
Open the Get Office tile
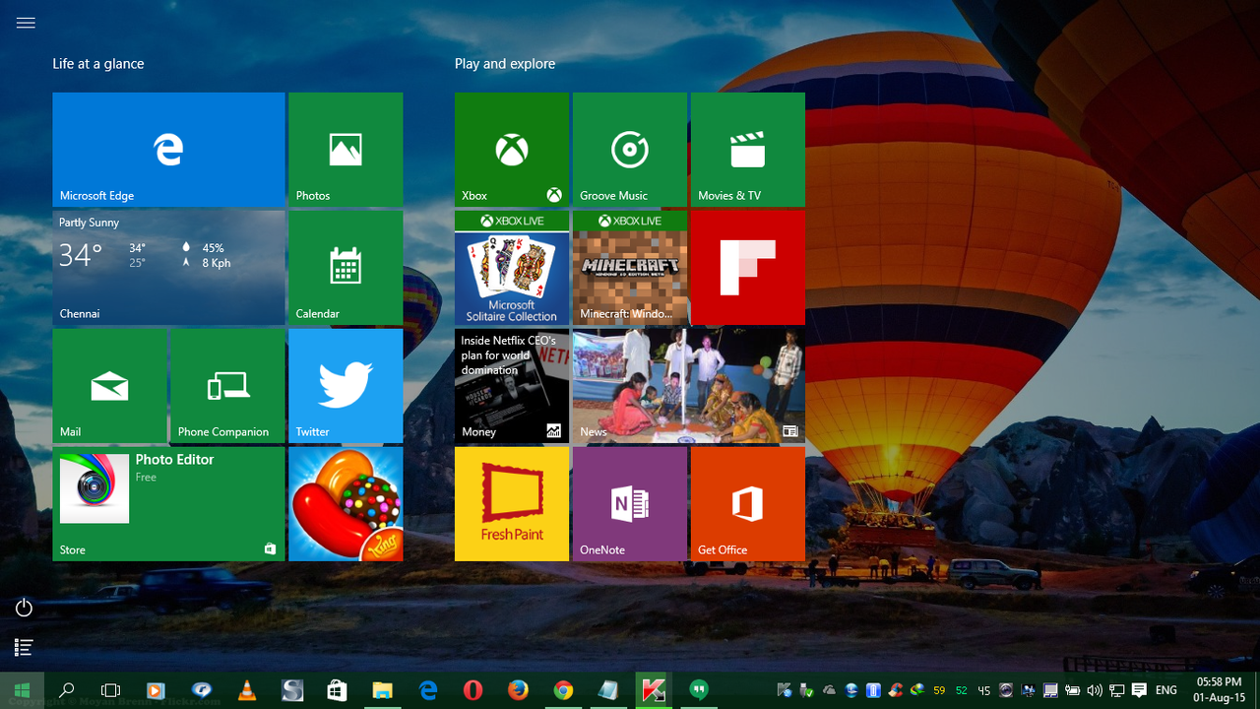(748, 504)
